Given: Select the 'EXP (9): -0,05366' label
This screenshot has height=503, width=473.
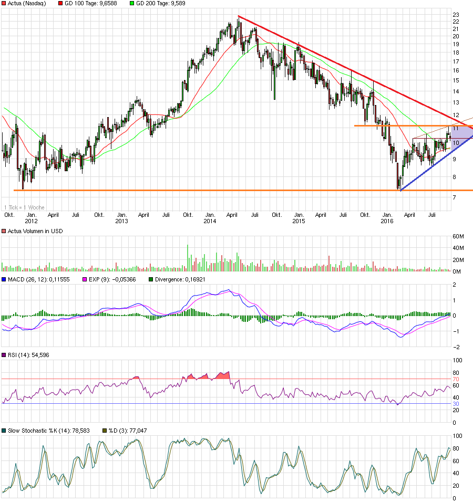Looking at the screenshot, I should pyautogui.click(x=112, y=280).
